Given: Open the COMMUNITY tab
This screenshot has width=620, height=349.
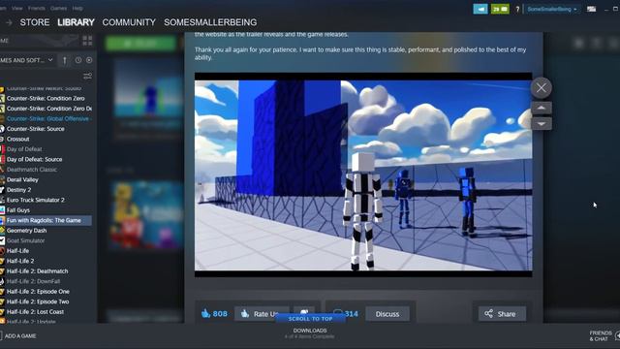Looking at the screenshot, I should pyautogui.click(x=129, y=22).
